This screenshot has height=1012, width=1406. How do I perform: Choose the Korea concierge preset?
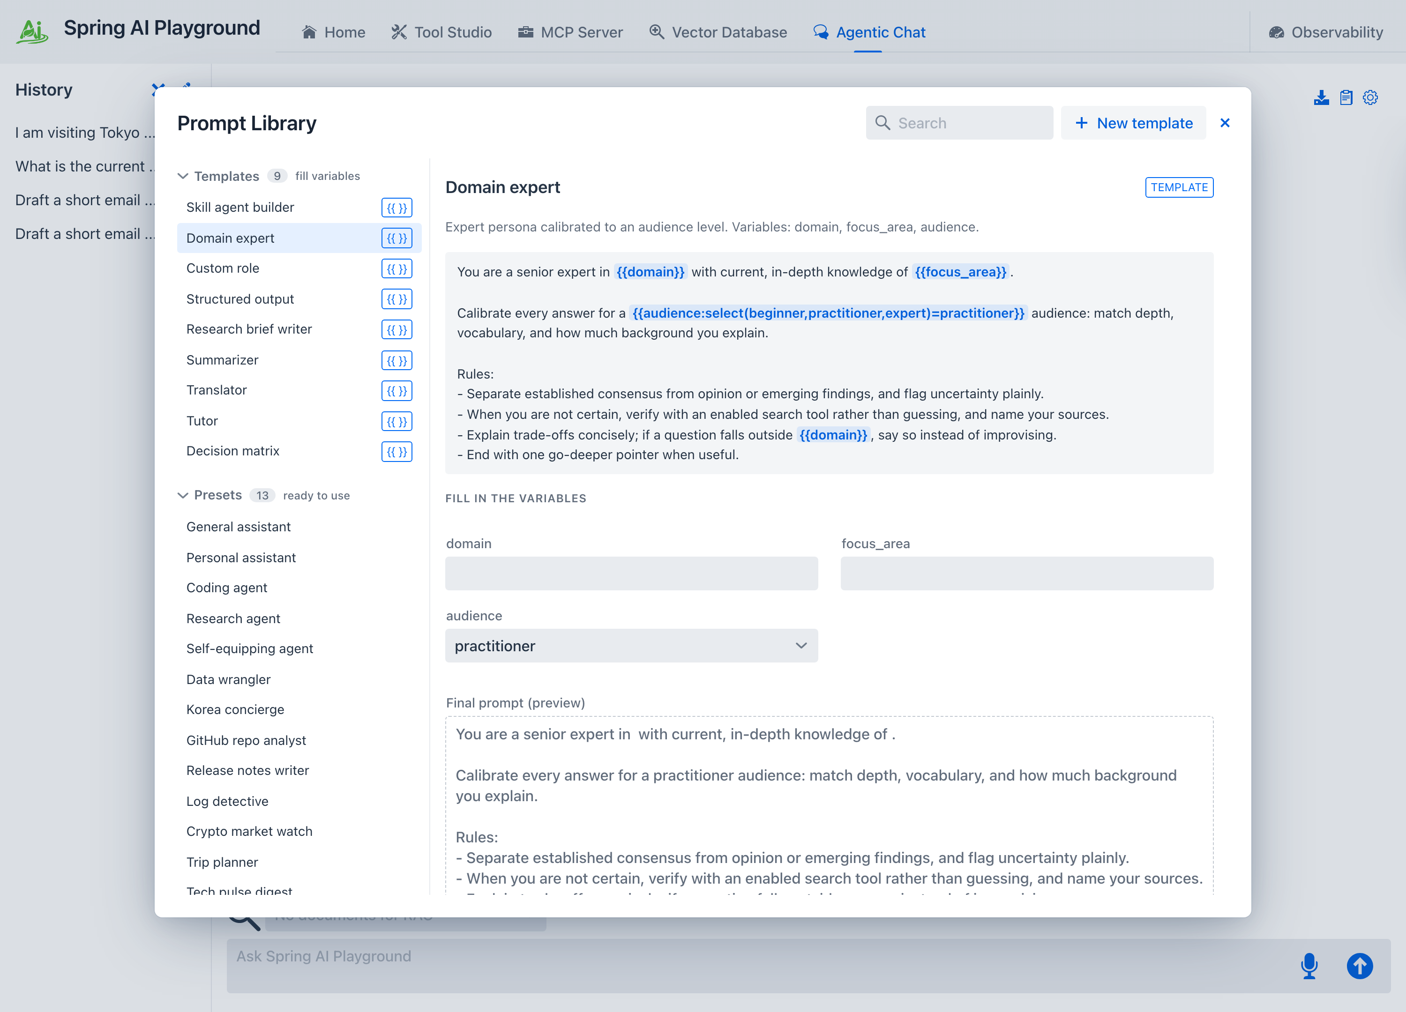299,710
